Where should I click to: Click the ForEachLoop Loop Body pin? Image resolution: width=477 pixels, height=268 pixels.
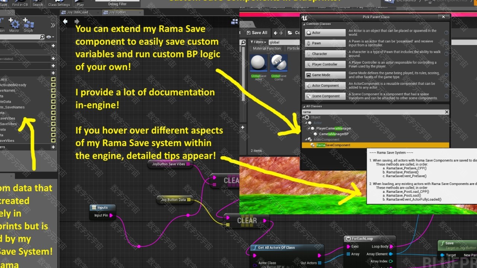coord(391,246)
